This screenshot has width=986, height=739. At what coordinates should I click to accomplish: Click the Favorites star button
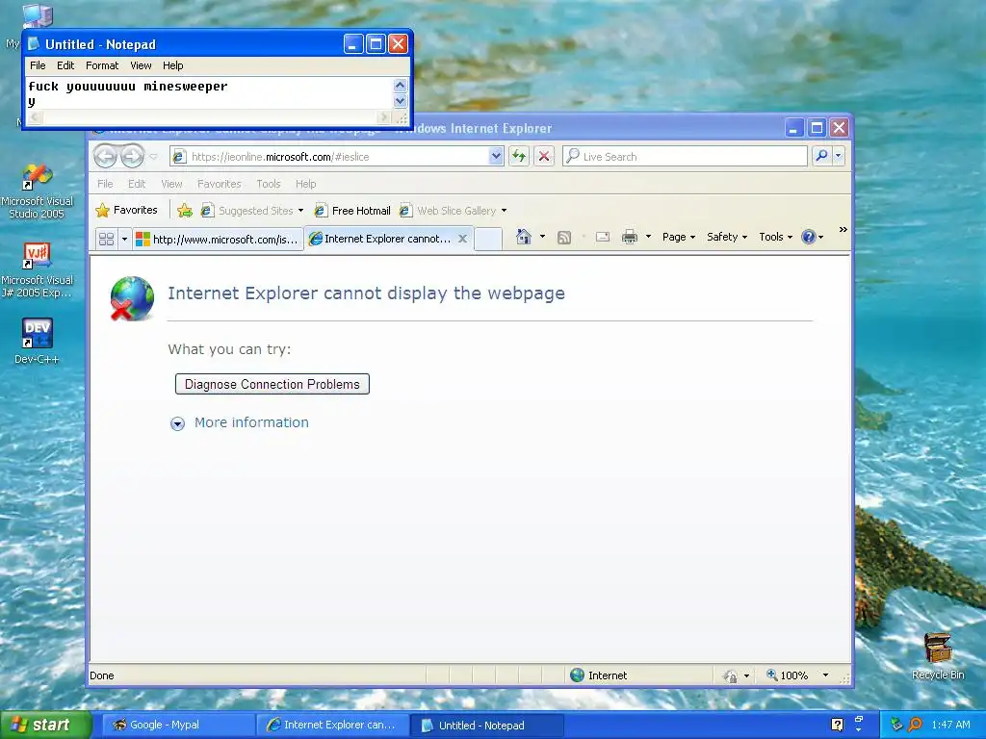126,210
